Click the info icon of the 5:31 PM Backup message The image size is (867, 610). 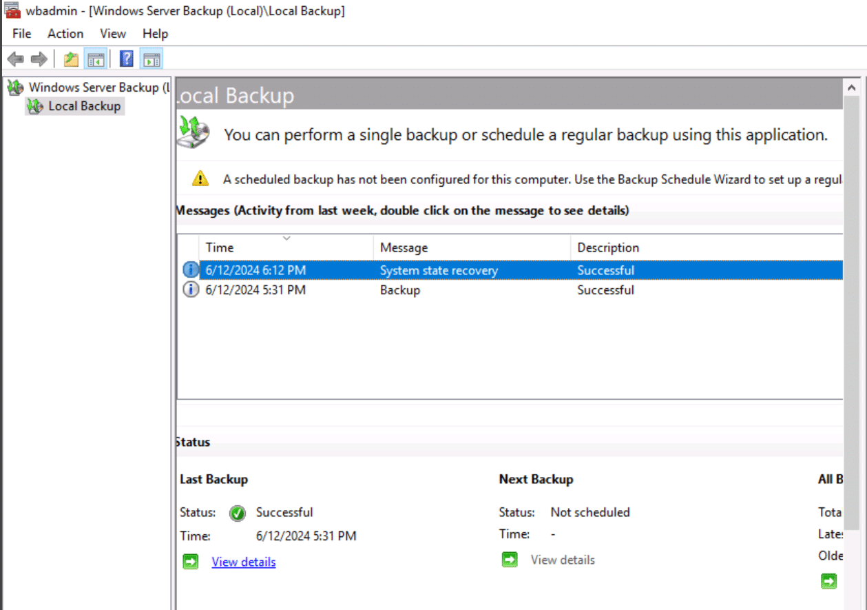(191, 290)
